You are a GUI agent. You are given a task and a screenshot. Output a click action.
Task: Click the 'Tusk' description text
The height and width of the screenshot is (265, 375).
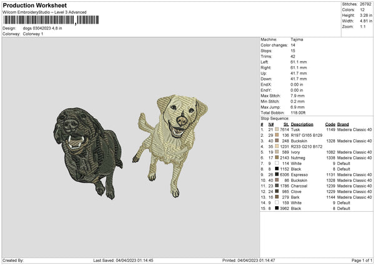pos(296,129)
